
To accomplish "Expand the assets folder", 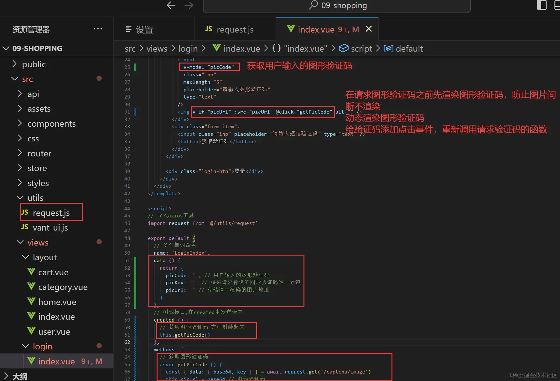I will 57,109.
